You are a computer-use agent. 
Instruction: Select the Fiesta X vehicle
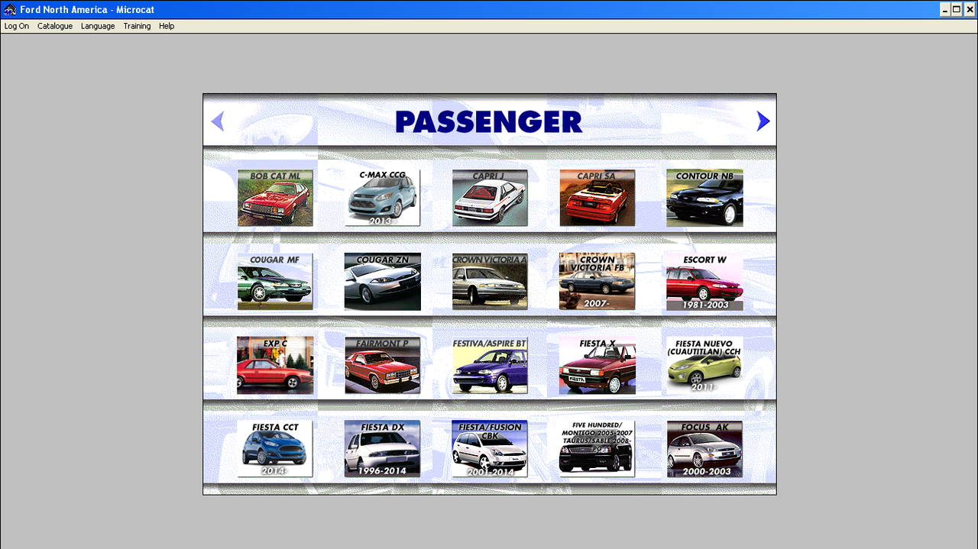597,365
